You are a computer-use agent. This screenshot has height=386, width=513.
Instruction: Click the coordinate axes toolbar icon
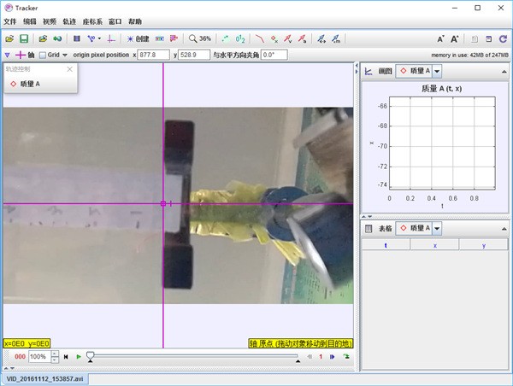[111, 38]
